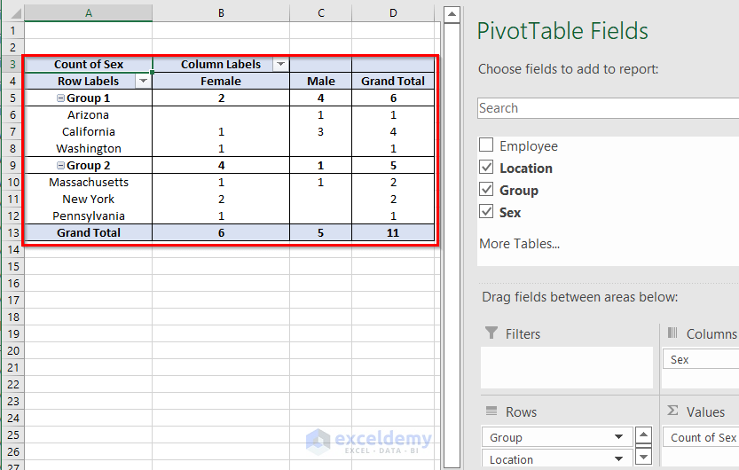Uncheck the Sex field checkbox
This screenshot has height=470, width=739.
(x=486, y=211)
